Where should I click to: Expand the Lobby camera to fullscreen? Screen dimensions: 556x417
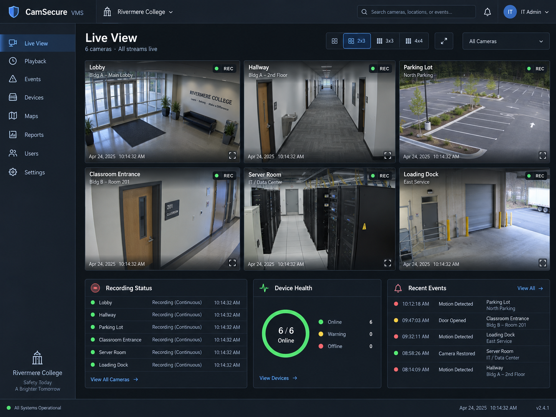point(232,156)
